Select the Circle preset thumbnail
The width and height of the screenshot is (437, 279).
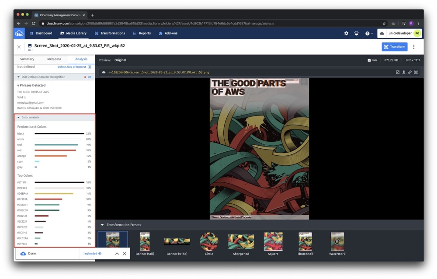[209, 242]
